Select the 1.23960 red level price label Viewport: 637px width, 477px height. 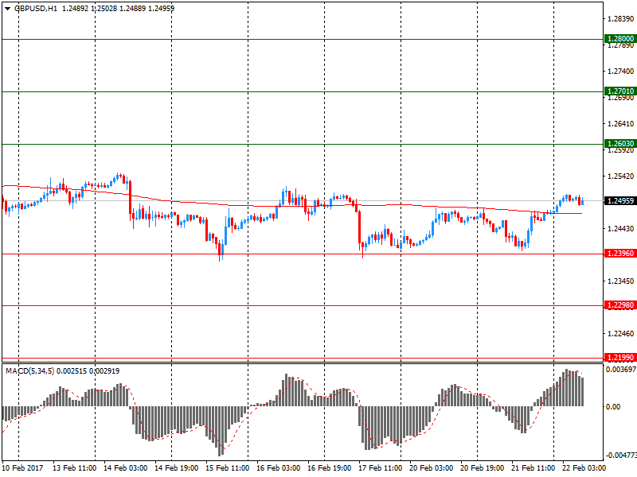pos(620,253)
